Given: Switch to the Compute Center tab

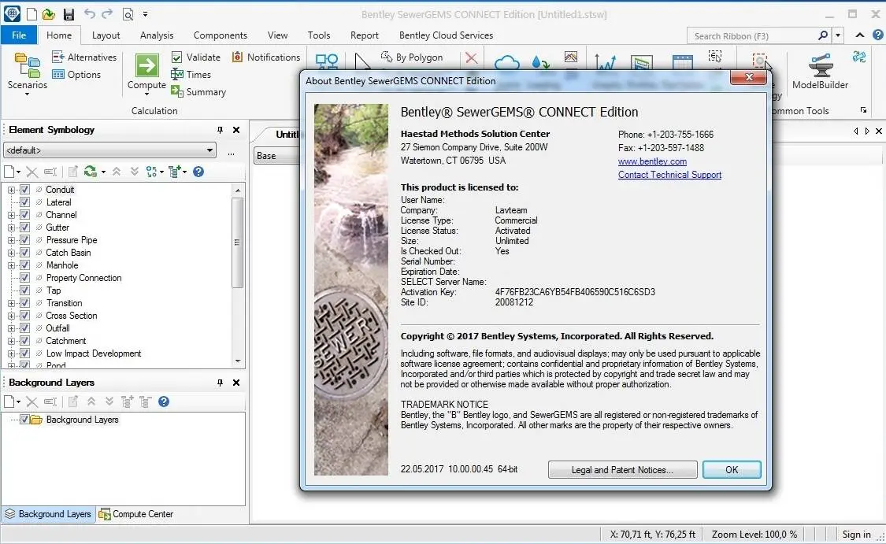Looking at the screenshot, I should tap(136, 514).
